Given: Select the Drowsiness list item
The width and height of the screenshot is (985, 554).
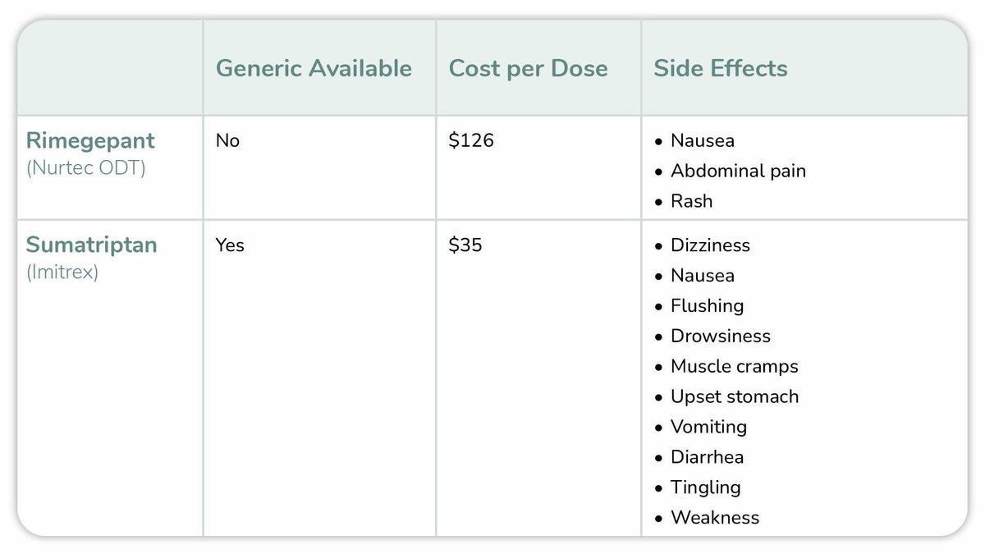Looking at the screenshot, I should 720,337.
